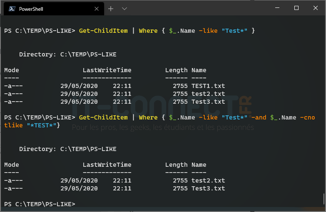Close the PowerShell tab
The image size is (326, 212).
97,9
